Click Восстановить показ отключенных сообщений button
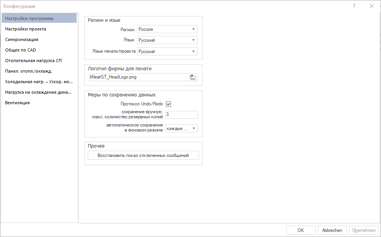The image size is (381, 237). point(143,155)
